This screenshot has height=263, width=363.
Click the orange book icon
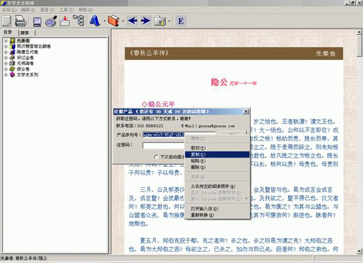[114, 21]
